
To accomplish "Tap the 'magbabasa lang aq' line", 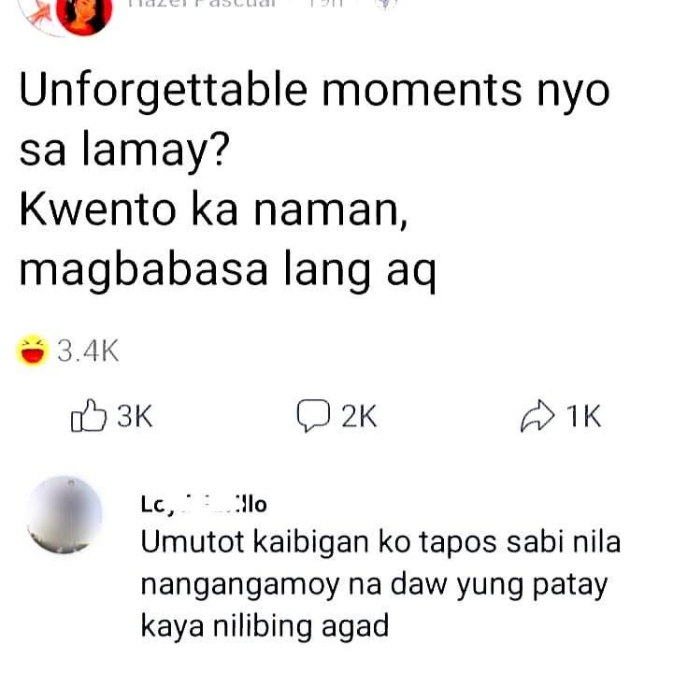I will pyautogui.click(x=228, y=271).
